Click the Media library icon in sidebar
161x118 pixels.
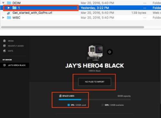[x=5, y=41]
